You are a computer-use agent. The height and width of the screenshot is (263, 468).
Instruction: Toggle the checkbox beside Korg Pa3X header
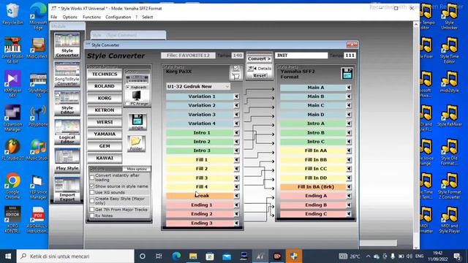pos(235,68)
